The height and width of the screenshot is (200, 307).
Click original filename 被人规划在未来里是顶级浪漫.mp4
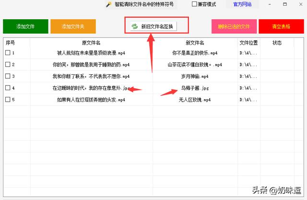91,53
